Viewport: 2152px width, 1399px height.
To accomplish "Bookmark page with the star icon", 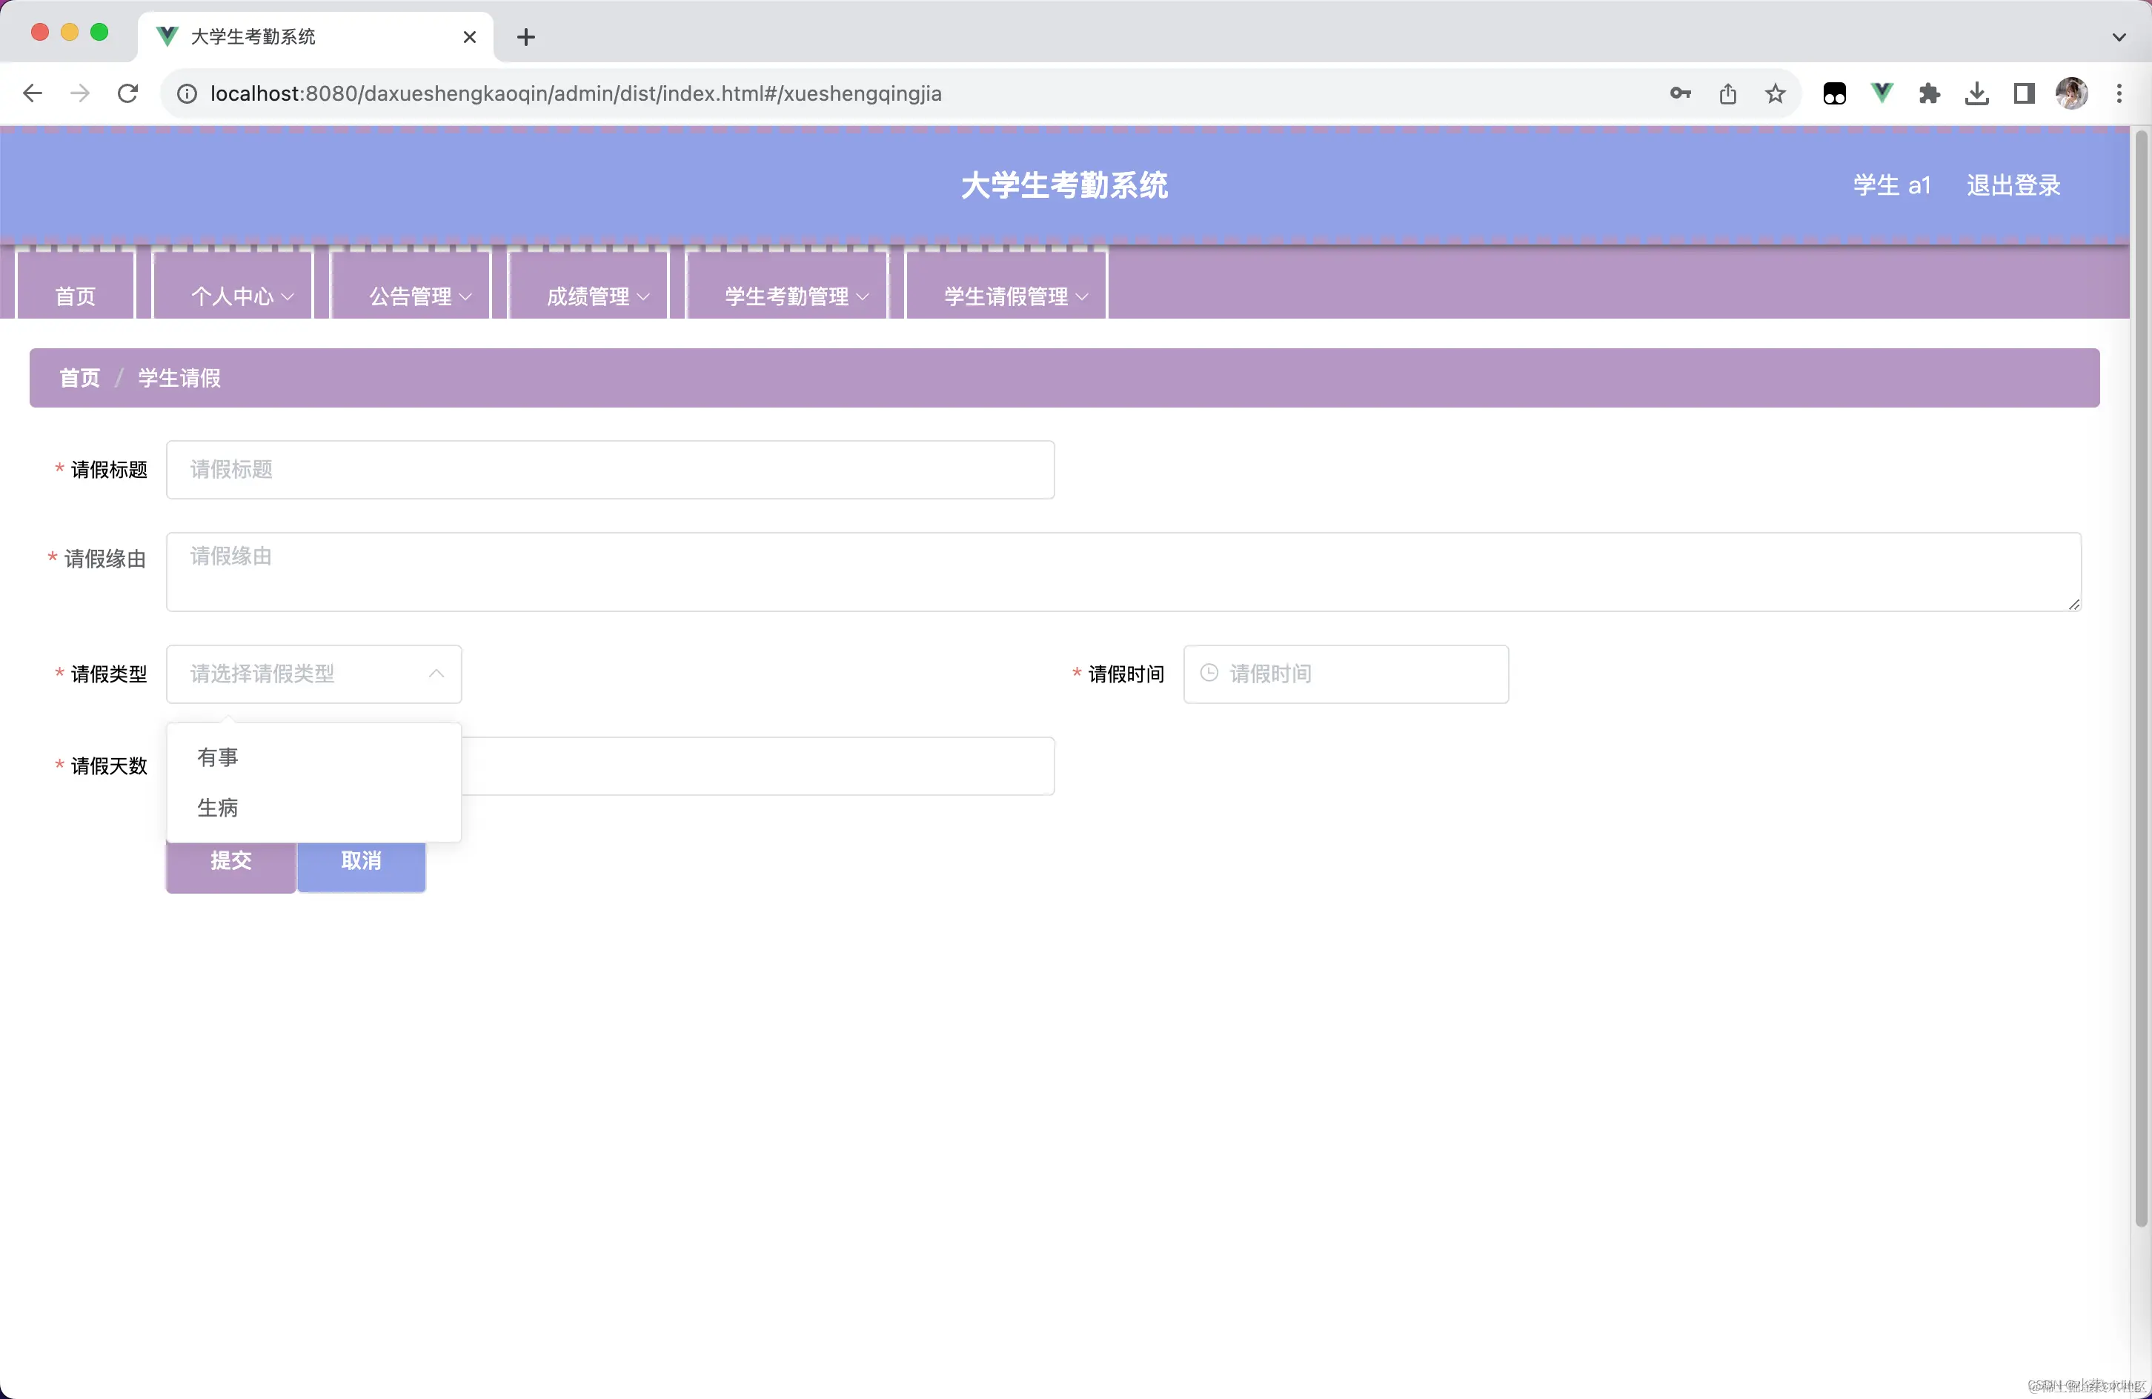I will tap(1775, 93).
